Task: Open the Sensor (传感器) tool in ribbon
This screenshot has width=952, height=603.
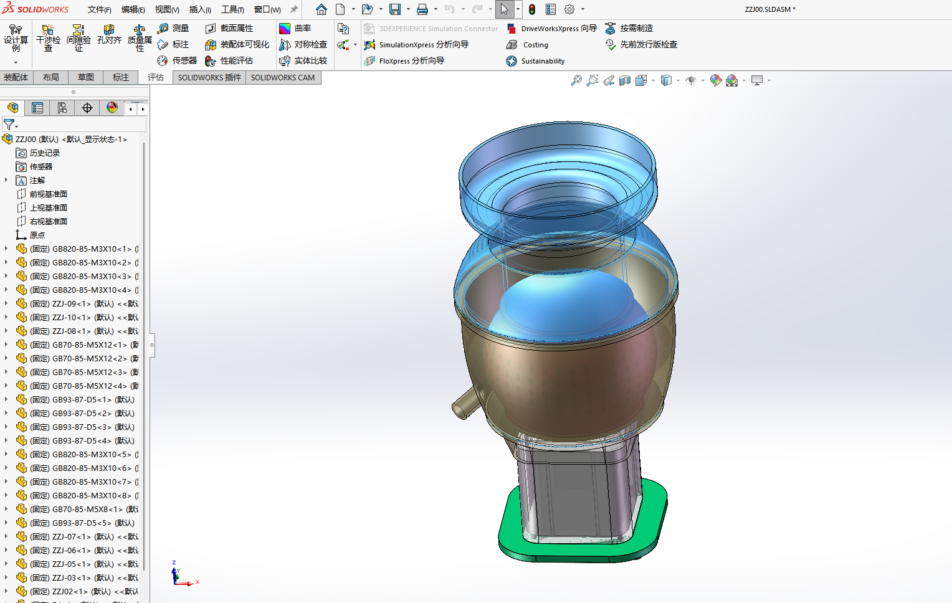Action: pos(177,61)
